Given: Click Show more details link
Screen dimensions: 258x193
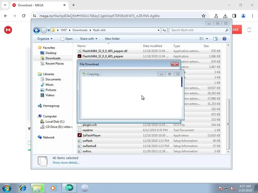Looking at the screenshot, I should click(66, 163).
